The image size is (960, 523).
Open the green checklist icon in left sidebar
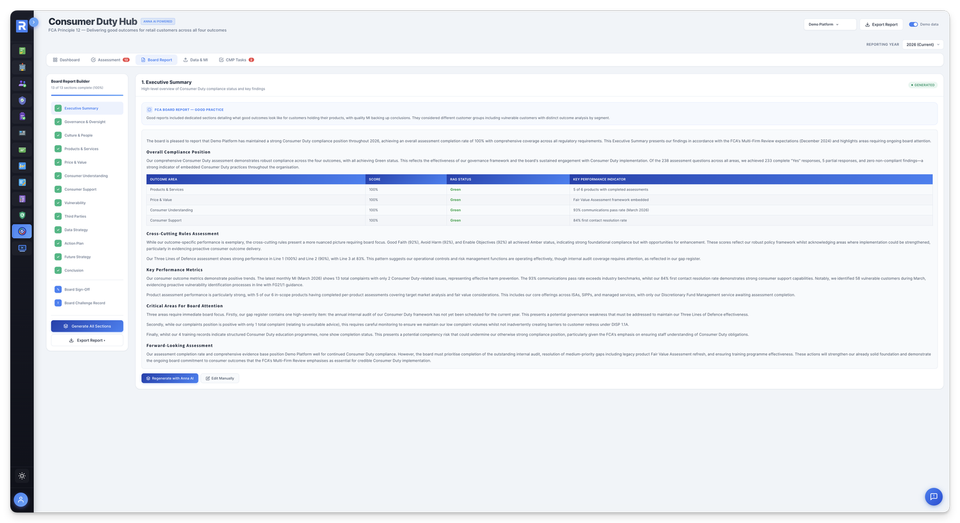(x=22, y=51)
